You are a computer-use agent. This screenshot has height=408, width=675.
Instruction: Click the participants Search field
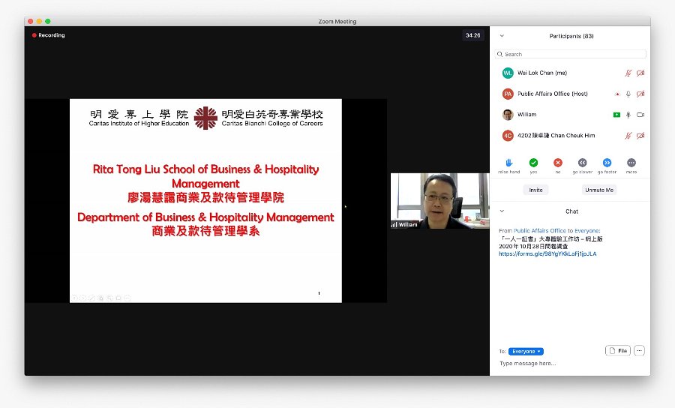click(571, 54)
